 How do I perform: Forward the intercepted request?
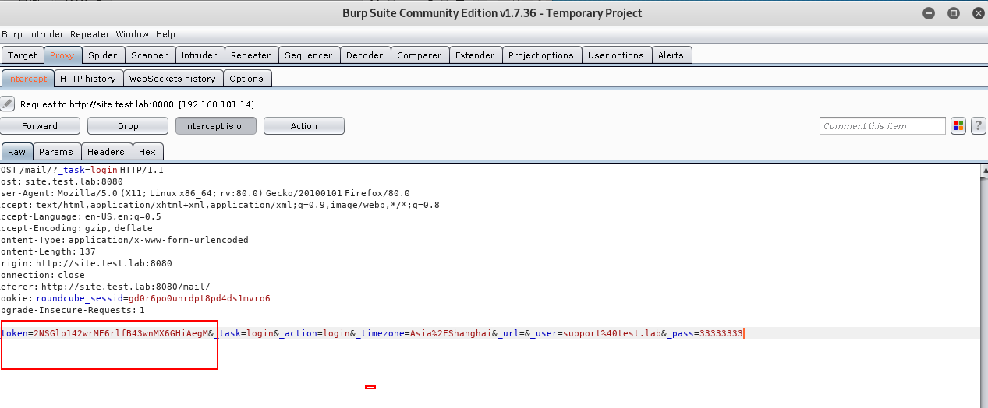coord(40,126)
